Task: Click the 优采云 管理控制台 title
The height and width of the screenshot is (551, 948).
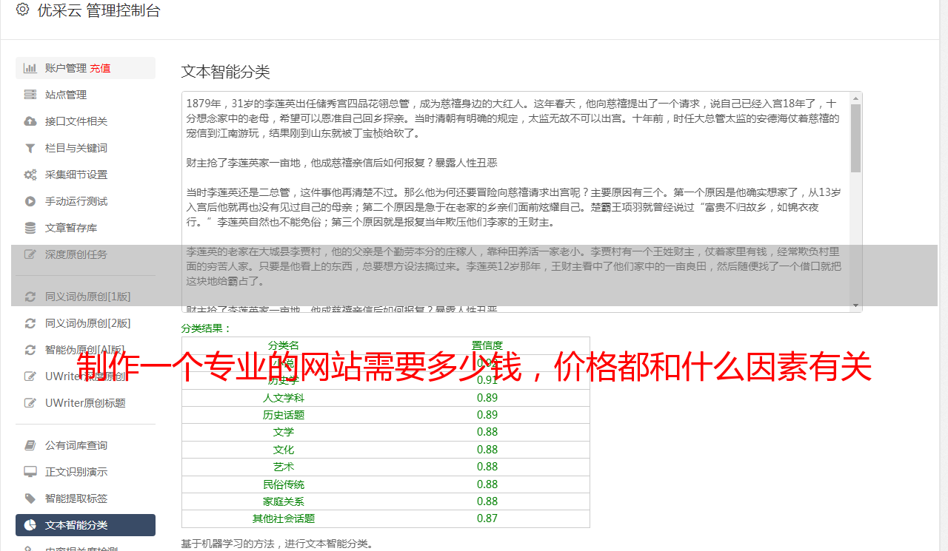Action: (x=99, y=10)
